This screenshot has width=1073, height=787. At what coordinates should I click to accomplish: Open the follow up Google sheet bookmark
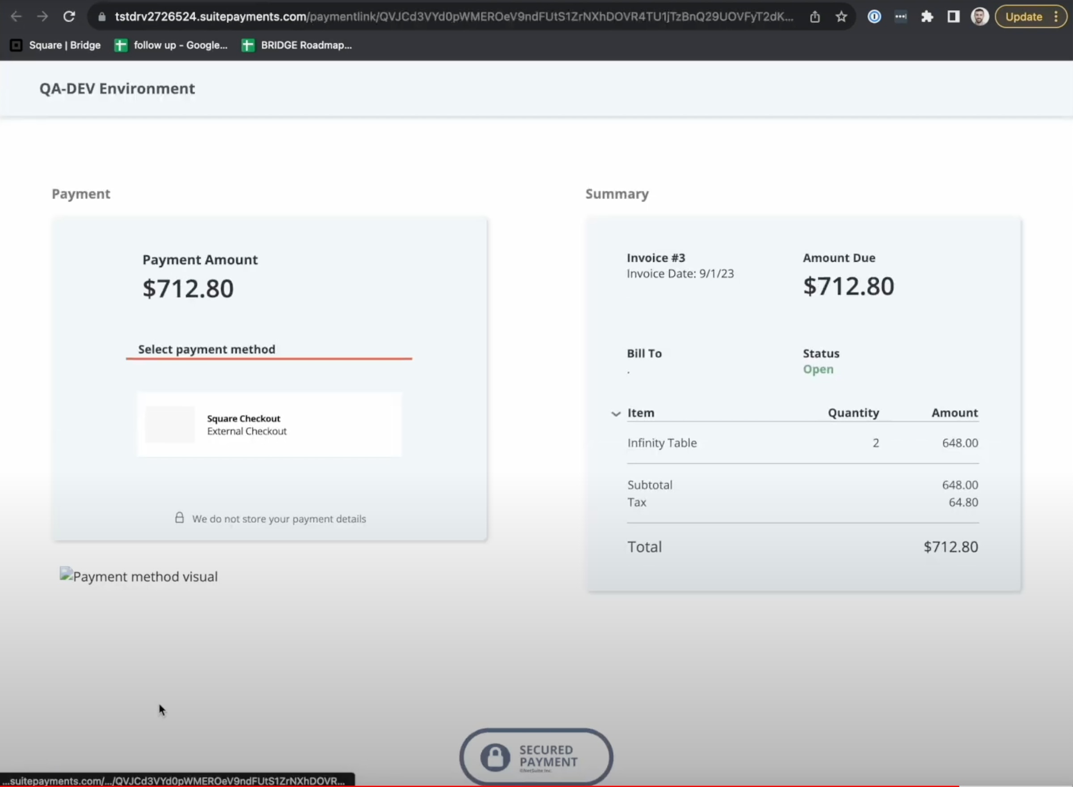(171, 45)
